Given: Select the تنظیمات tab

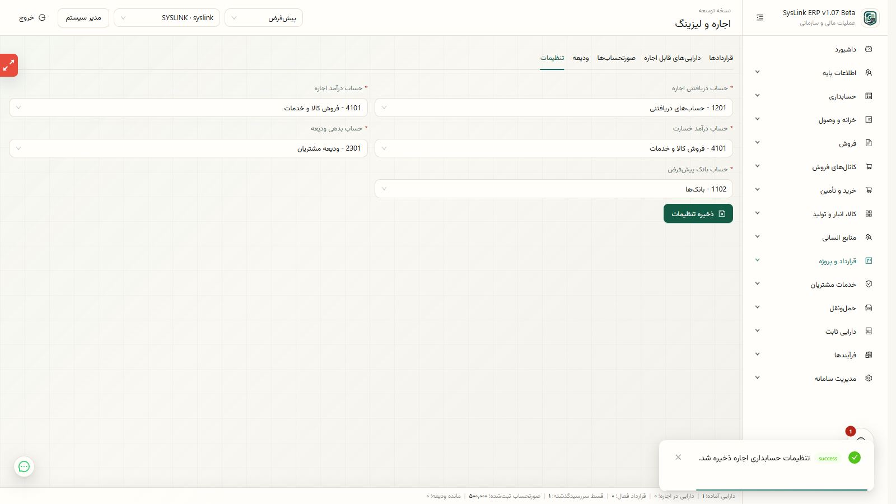Looking at the screenshot, I should click(552, 58).
